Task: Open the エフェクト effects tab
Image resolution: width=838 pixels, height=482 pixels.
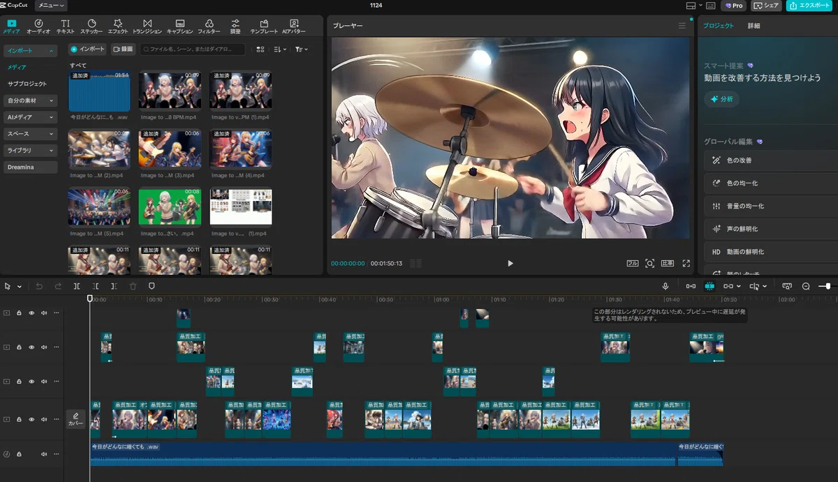Action: (x=118, y=27)
